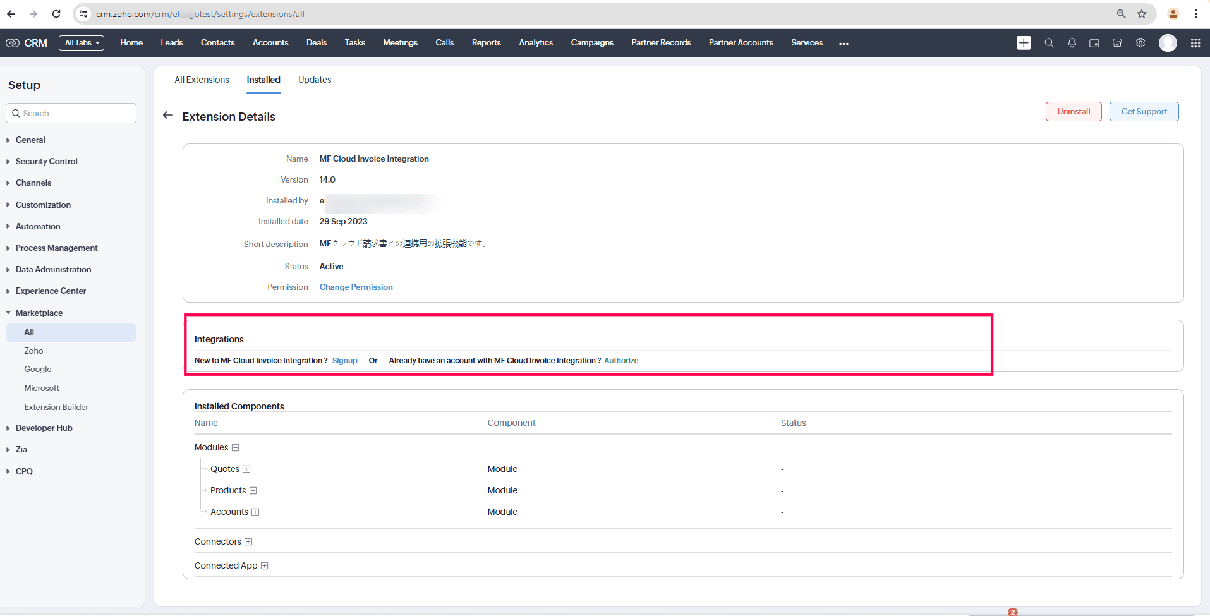Collapse the Modules component group

pyautogui.click(x=236, y=448)
